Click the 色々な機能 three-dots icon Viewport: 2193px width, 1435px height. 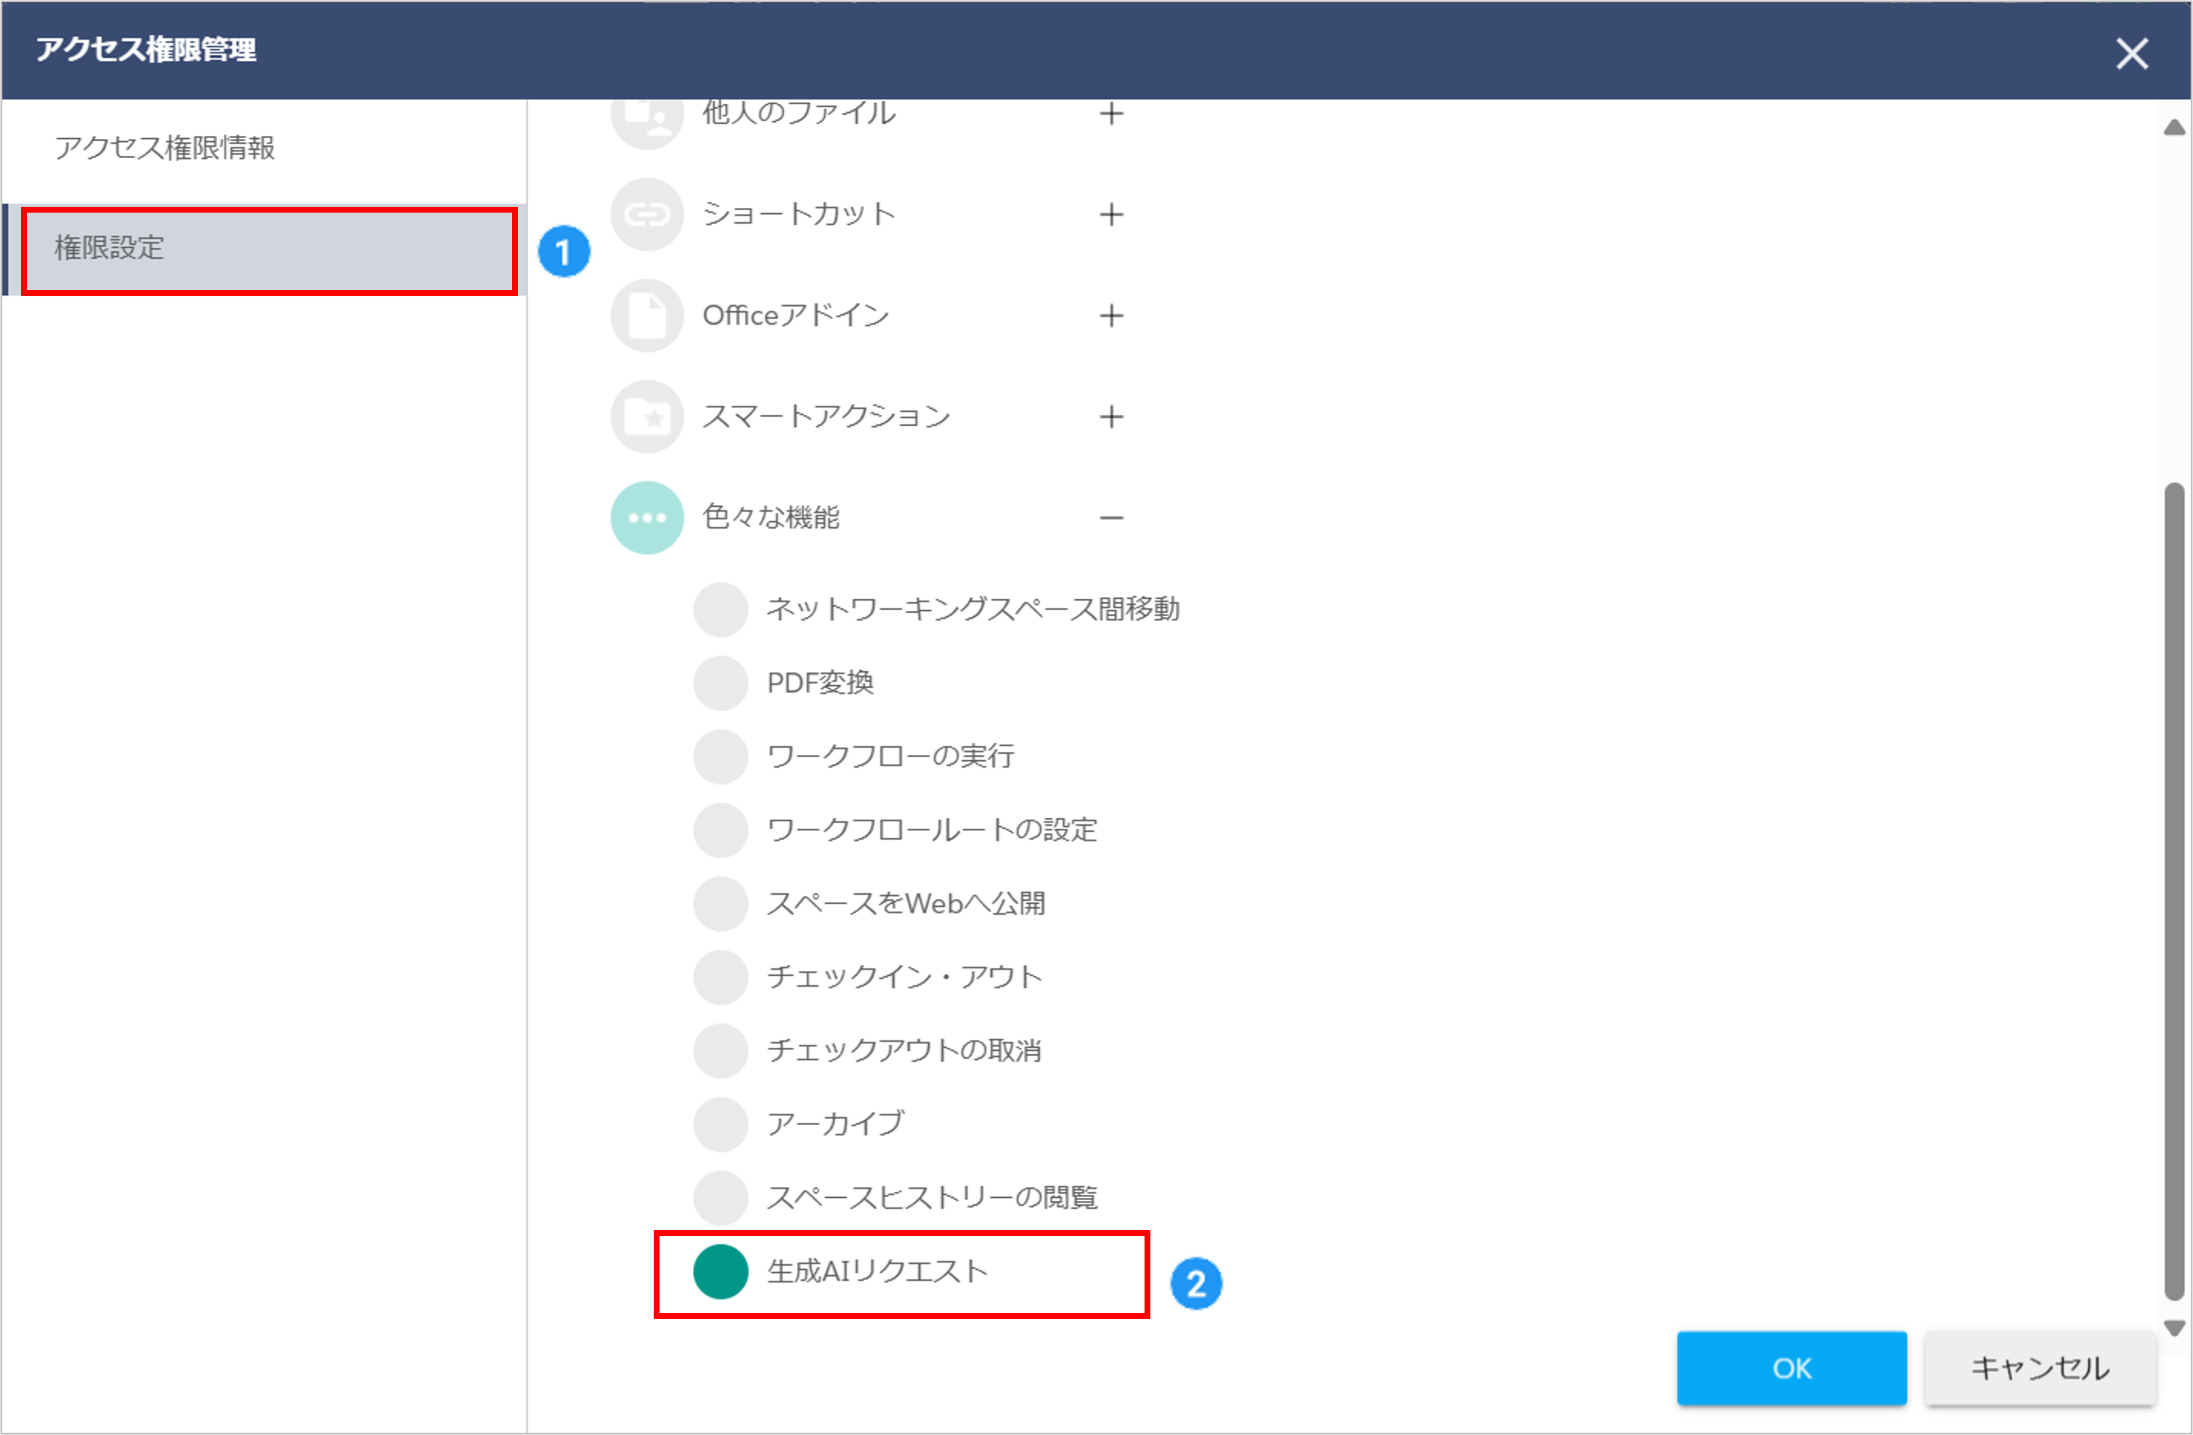(x=647, y=518)
